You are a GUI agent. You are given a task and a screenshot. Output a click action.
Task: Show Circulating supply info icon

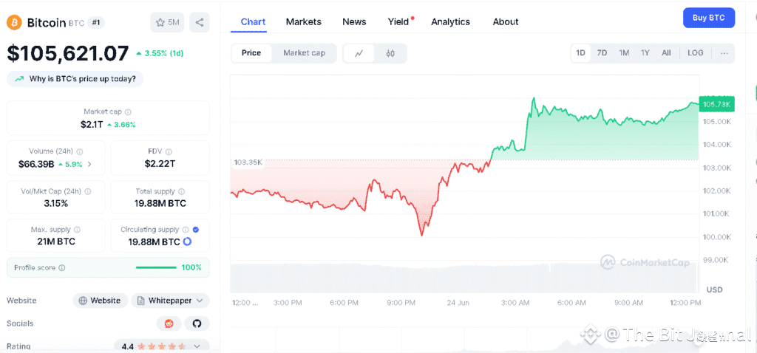pos(185,230)
